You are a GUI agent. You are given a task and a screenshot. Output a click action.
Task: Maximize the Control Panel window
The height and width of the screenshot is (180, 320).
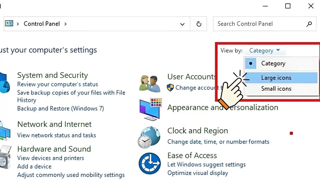288,6
